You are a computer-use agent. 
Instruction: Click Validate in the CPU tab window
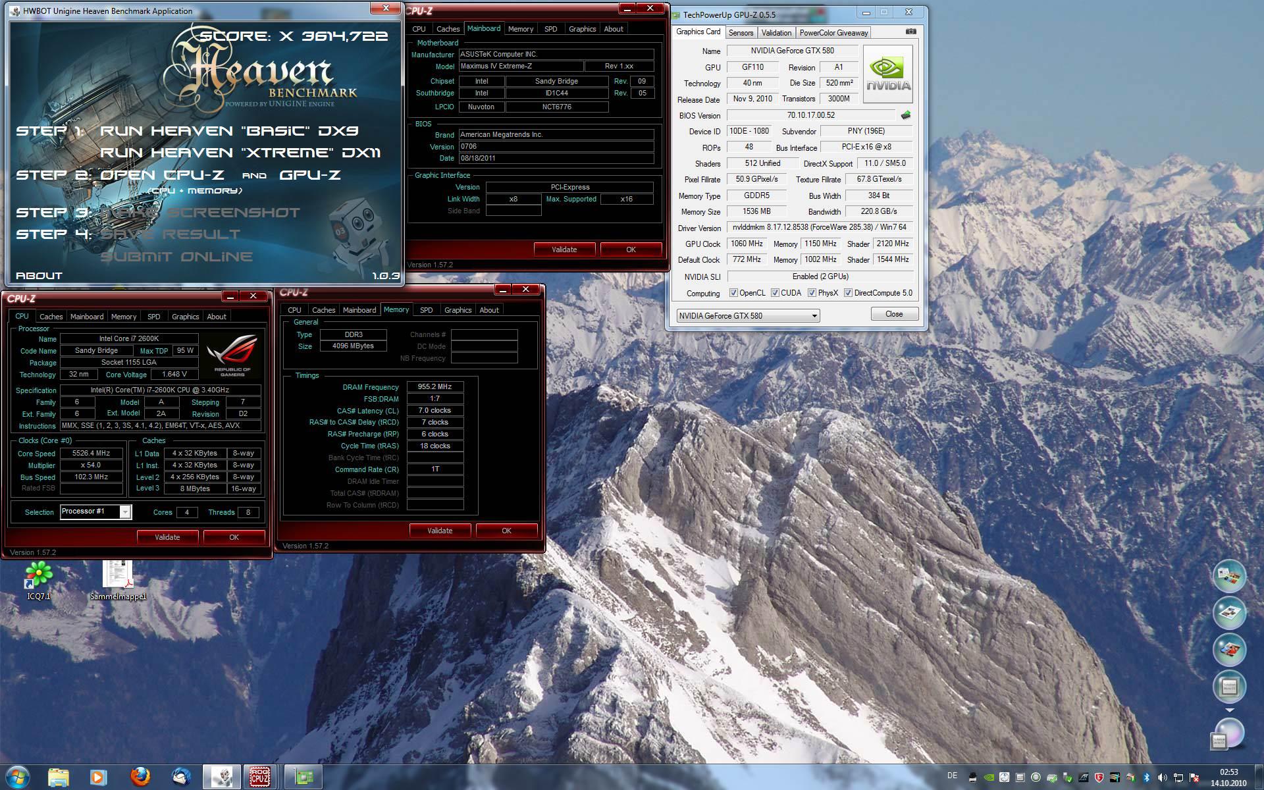coord(167,537)
